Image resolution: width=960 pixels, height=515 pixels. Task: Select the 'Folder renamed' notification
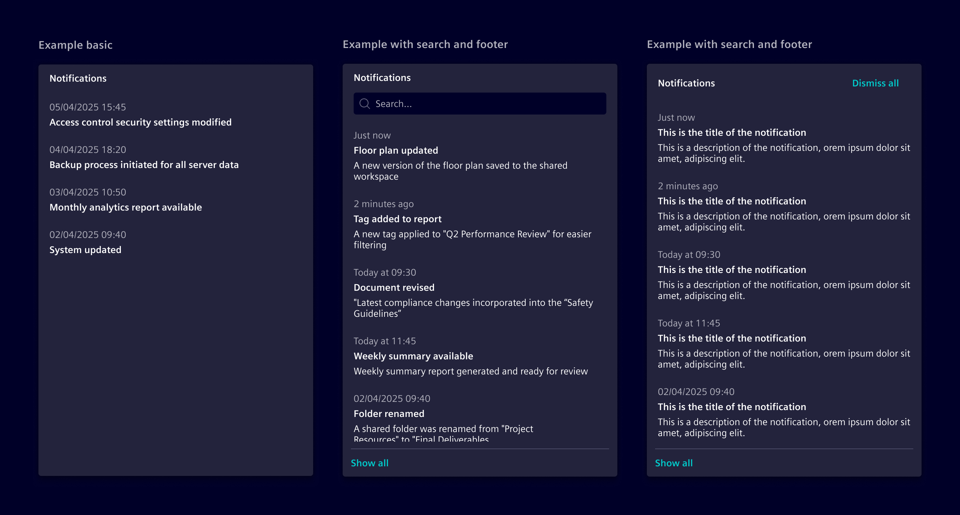point(389,414)
